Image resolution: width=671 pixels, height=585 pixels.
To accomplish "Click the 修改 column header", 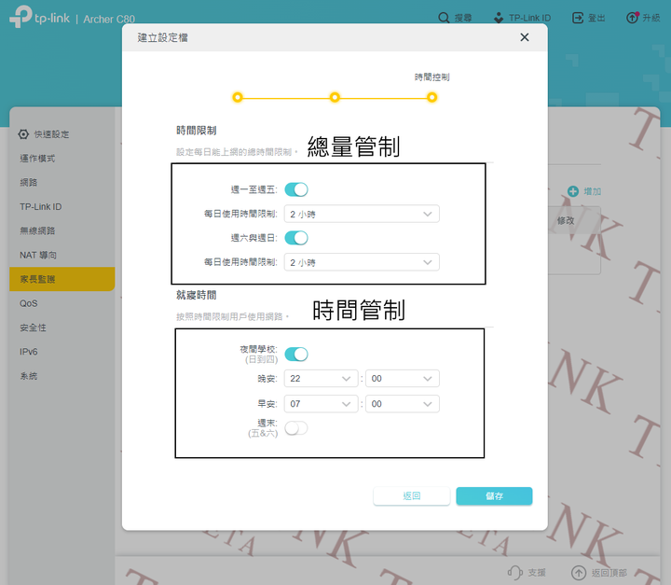I will 566,221.
